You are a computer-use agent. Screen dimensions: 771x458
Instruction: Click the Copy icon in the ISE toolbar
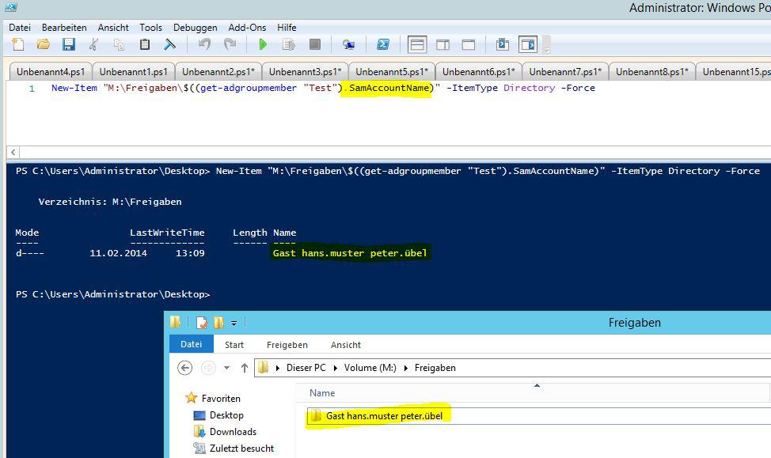click(x=119, y=45)
